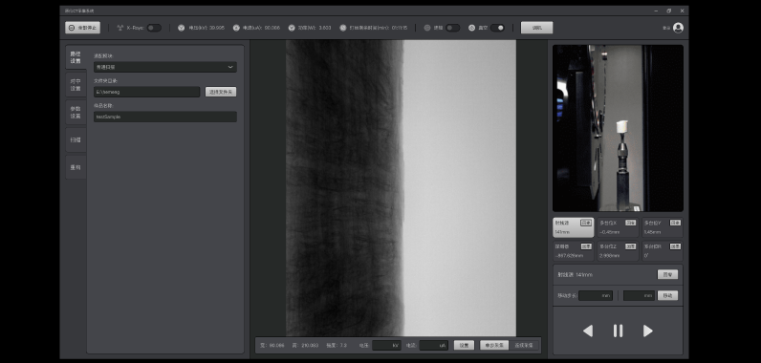
Task: Click the ray source 141mm label text
Action: 576,275
